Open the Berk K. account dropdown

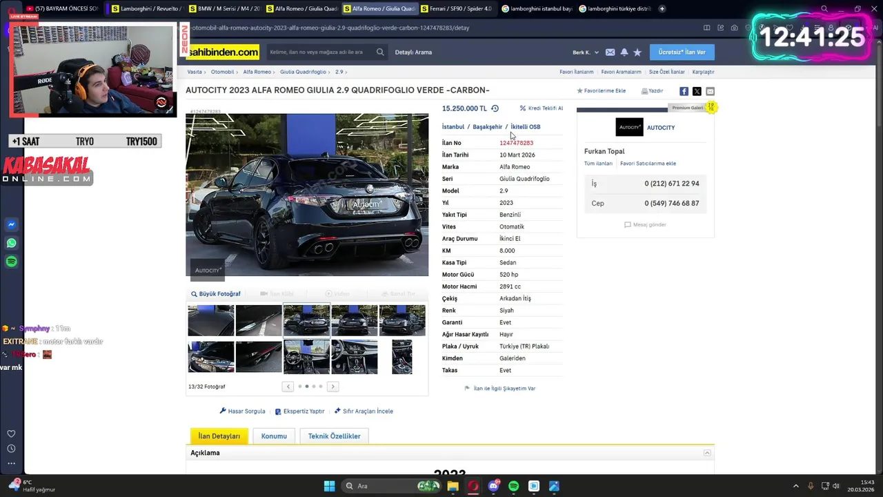[586, 52]
